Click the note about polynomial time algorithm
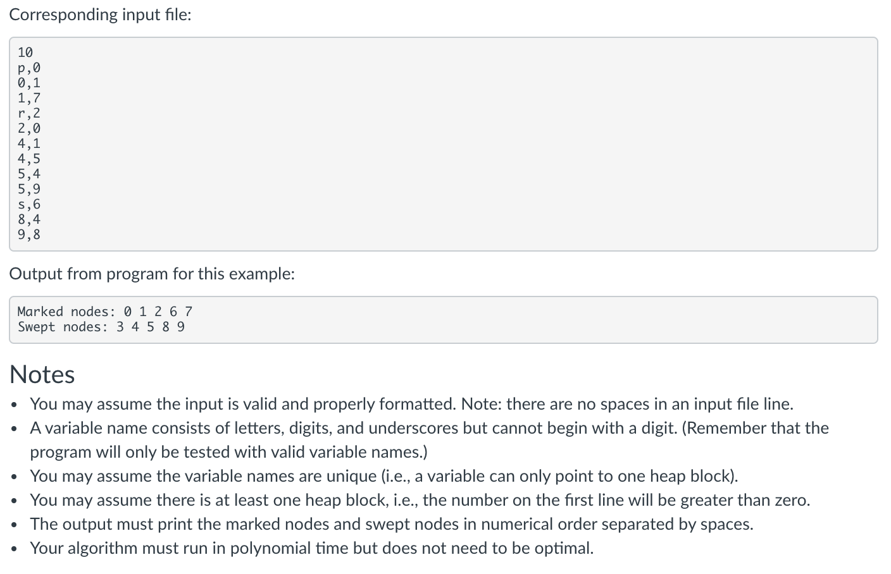 pyautogui.click(x=312, y=548)
